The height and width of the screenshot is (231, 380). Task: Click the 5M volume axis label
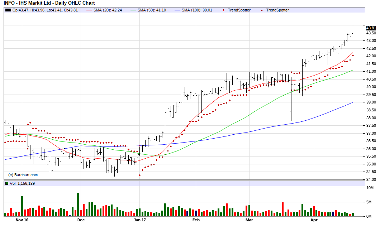[369, 202]
